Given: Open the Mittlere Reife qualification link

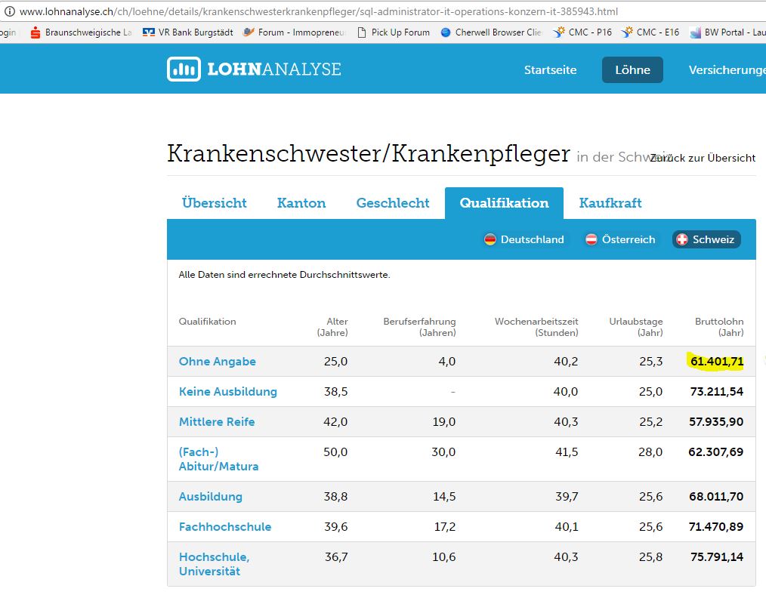Looking at the screenshot, I should pos(216,422).
